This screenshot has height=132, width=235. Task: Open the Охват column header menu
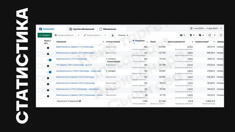coord(165,42)
